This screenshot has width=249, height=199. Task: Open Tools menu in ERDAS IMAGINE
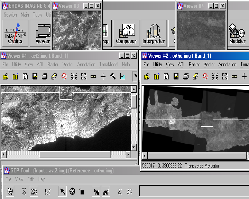tap(37, 15)
